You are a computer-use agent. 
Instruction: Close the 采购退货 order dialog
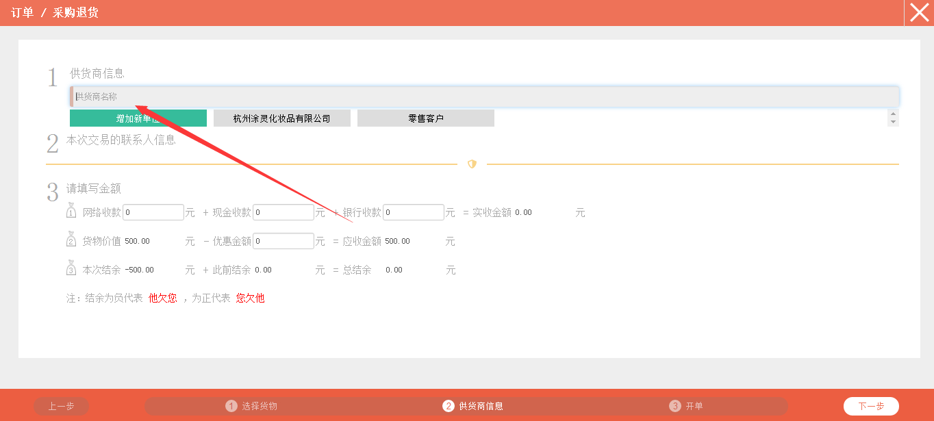919,13
